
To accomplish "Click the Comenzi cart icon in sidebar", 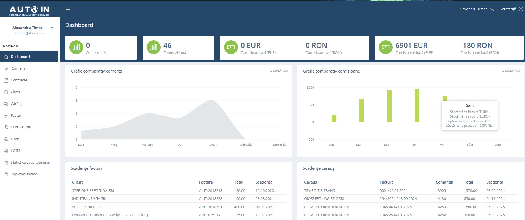I will 6,68.
